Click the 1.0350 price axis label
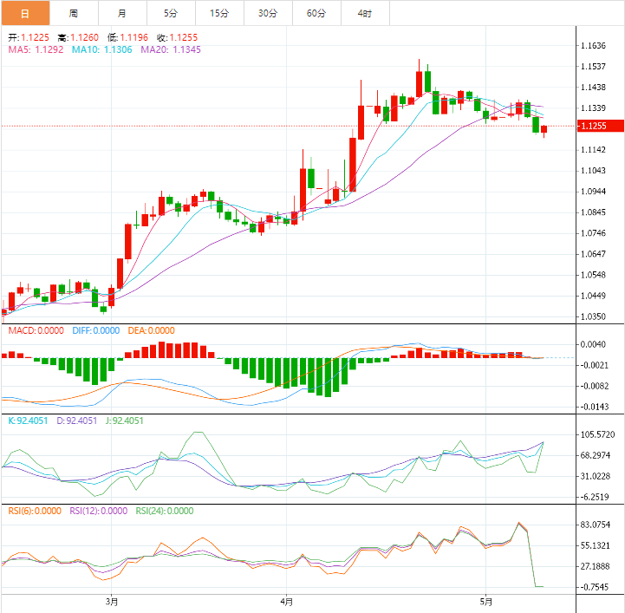The width and height of the screenshot is (625, 613). (x=593, y=316)
